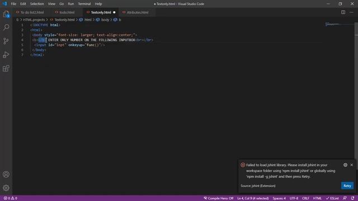
Task: Change encoding via UTF-8 item
Action: click(x=294, y=198)
